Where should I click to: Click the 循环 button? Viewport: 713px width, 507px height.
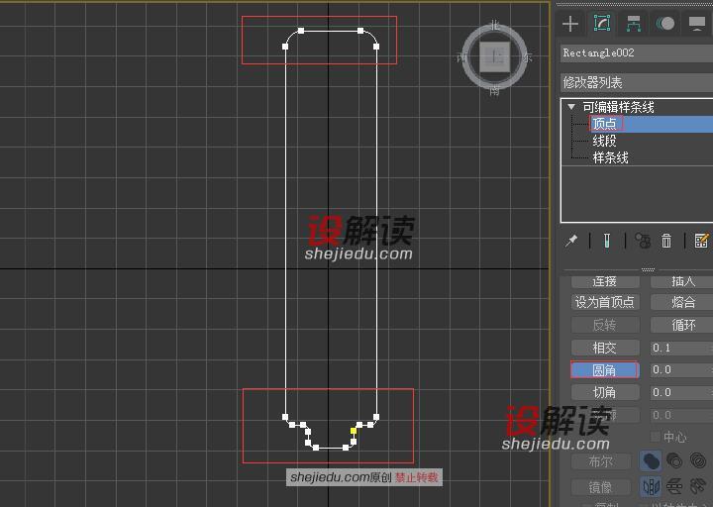682,325
